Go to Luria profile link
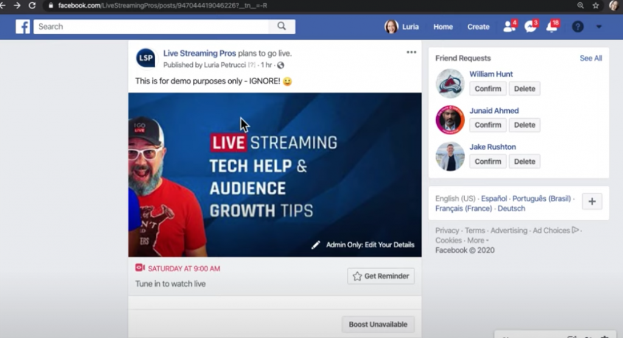The height and width of the screenshot is (338, 623). coord(411,27)
